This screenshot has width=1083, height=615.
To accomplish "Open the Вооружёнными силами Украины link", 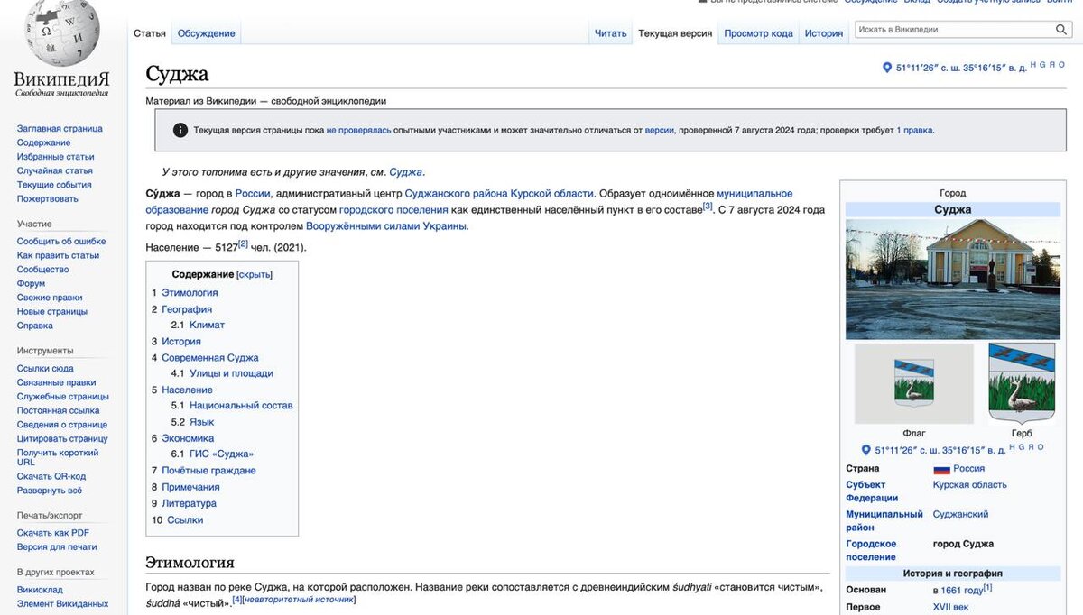I will pyautogui.click(x=386, y=226).
